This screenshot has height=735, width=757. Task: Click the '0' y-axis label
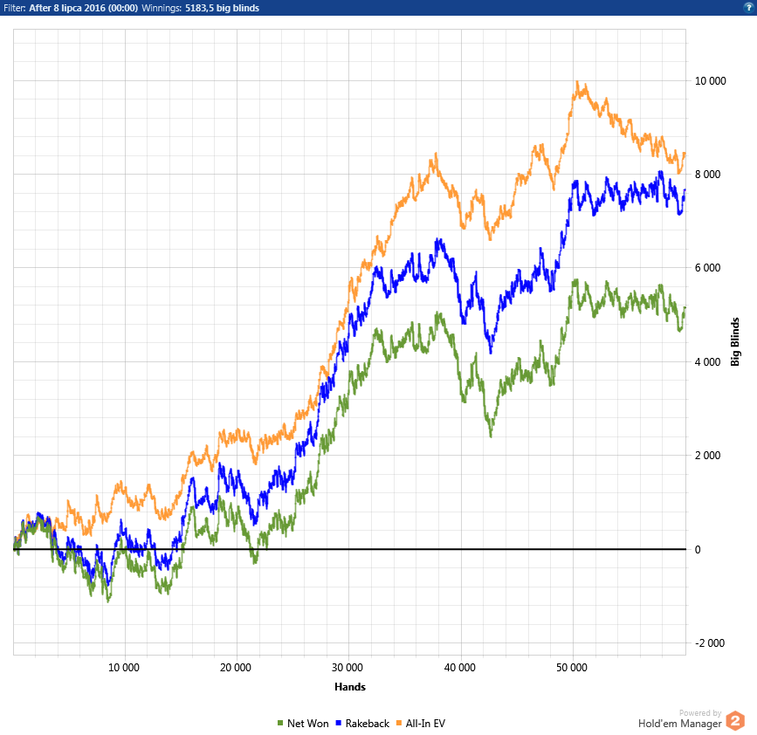(698, 549)
